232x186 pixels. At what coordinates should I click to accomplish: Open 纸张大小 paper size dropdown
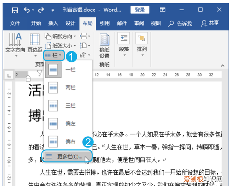tap(61, 46)
